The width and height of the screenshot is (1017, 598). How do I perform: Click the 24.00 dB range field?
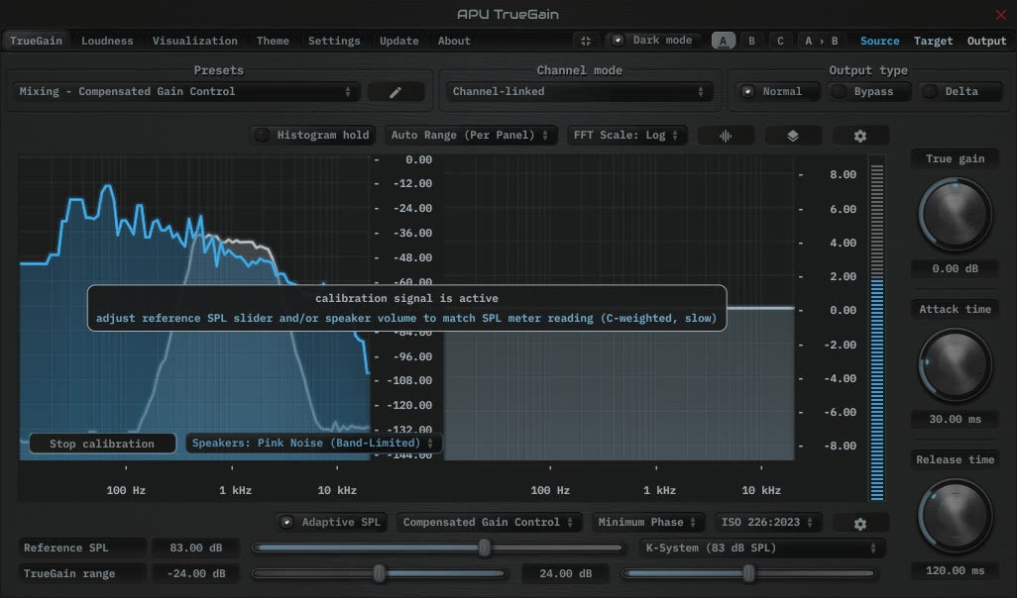(x=566, y=573)
